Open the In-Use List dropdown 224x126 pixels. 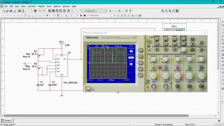95,11
